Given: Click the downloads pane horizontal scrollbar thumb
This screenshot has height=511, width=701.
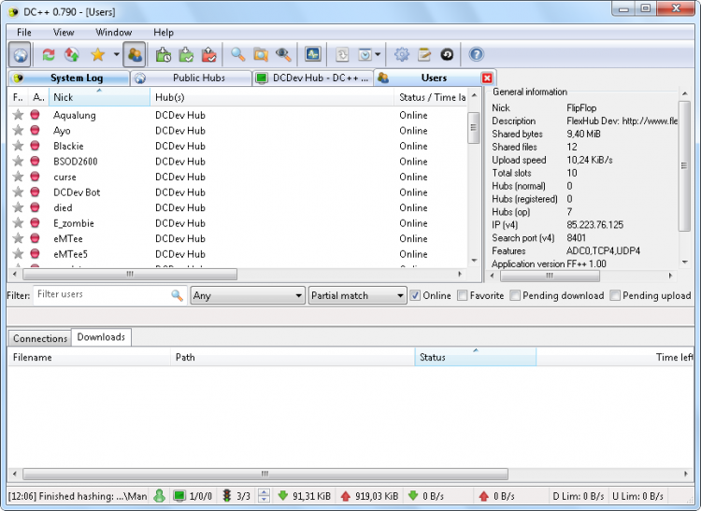Looking at the screenshot, I should coord(265,474).
